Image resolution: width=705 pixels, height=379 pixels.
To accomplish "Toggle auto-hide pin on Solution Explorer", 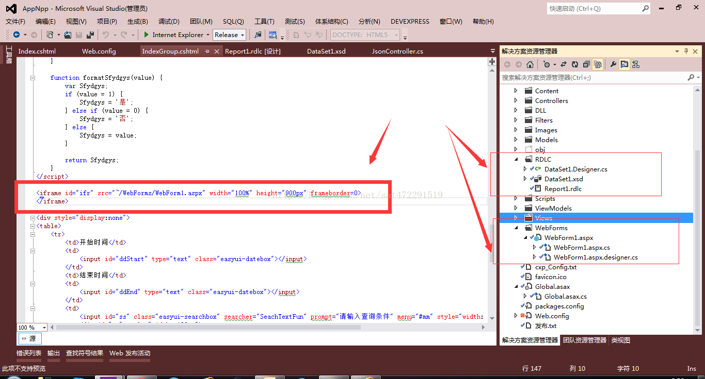I will (686, 51).
